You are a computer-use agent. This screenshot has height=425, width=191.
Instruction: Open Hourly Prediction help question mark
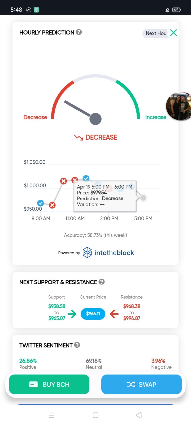click(x=79, y=32)
